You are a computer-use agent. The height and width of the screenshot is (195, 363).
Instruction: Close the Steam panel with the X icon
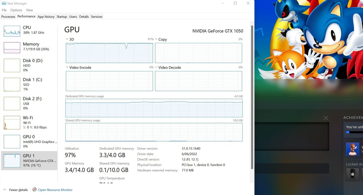click(x=326, y=118)
